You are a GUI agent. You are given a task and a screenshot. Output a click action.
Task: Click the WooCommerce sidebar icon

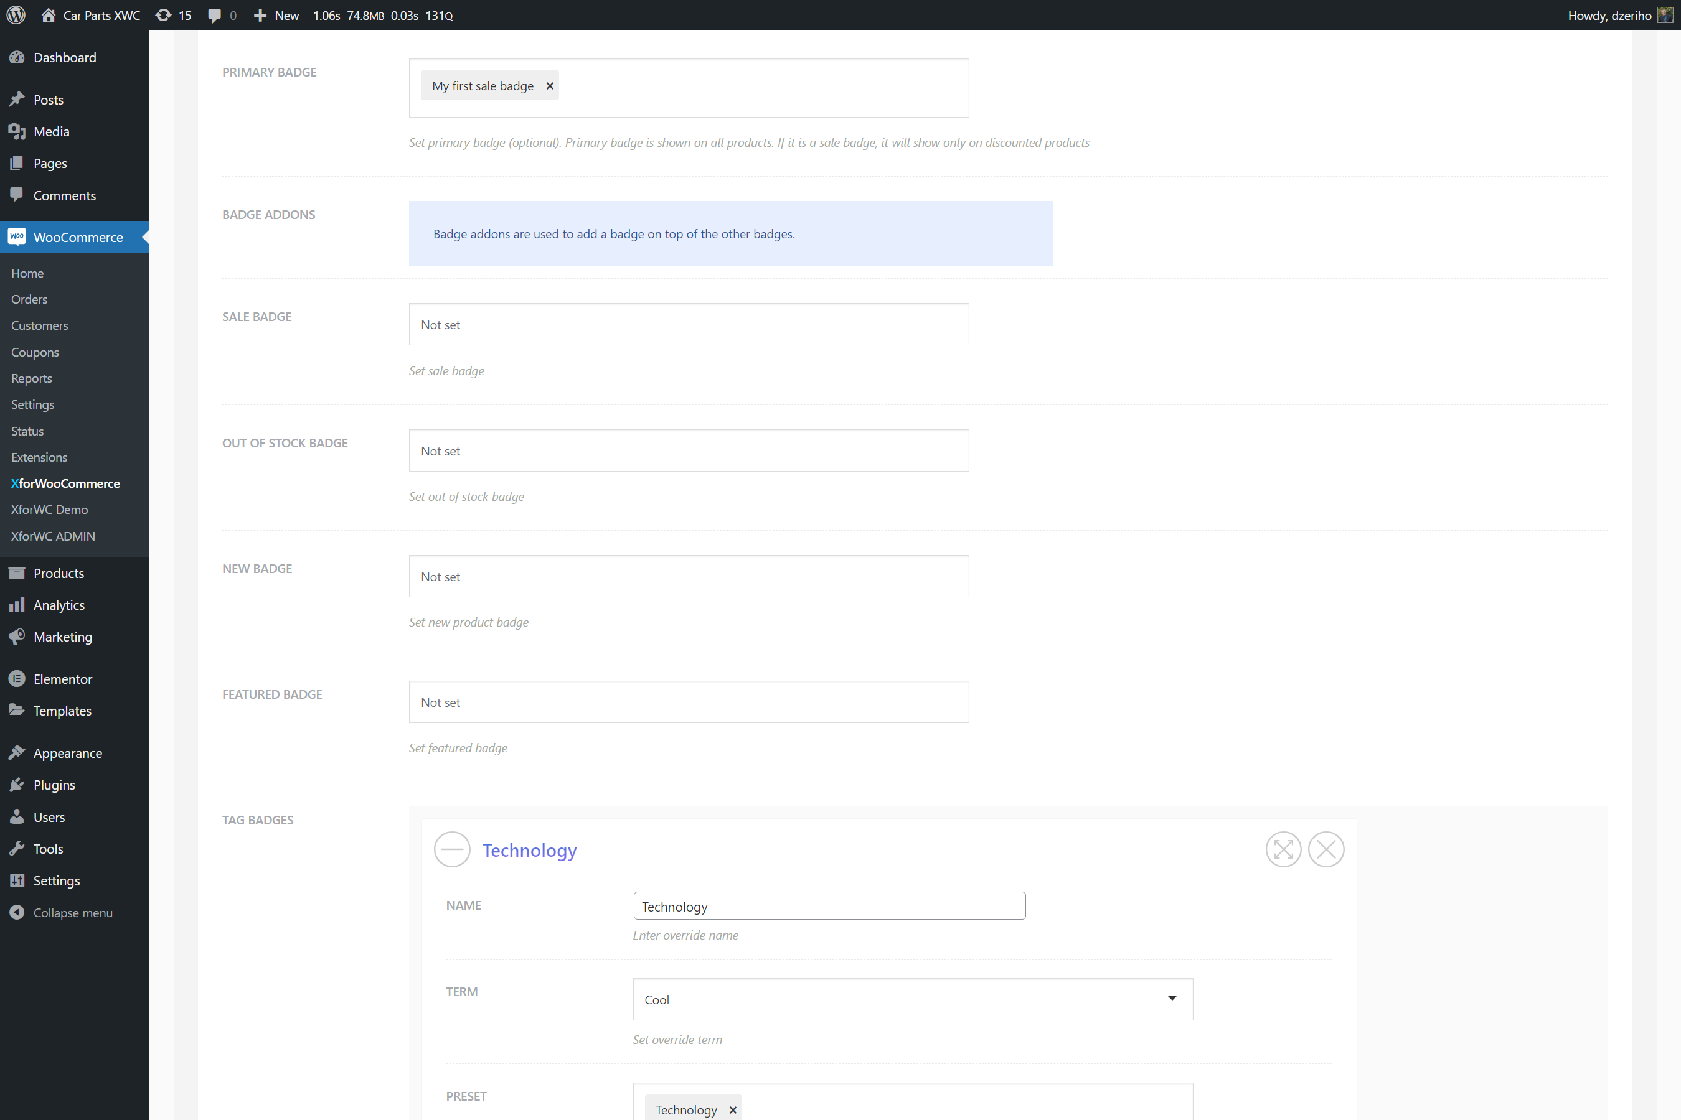pyautogui.click(x=17, y=236)
